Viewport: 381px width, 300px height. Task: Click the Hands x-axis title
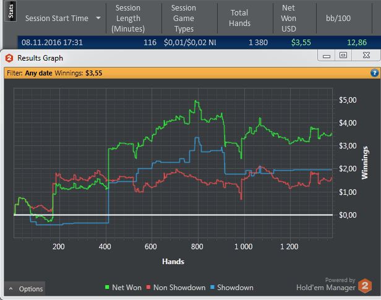coord(173,262)
